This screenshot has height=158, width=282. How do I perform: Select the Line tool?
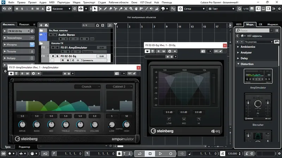pos(147,8)
